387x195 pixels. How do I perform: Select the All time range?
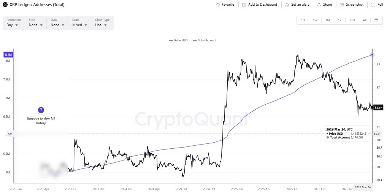coord(365,20)
